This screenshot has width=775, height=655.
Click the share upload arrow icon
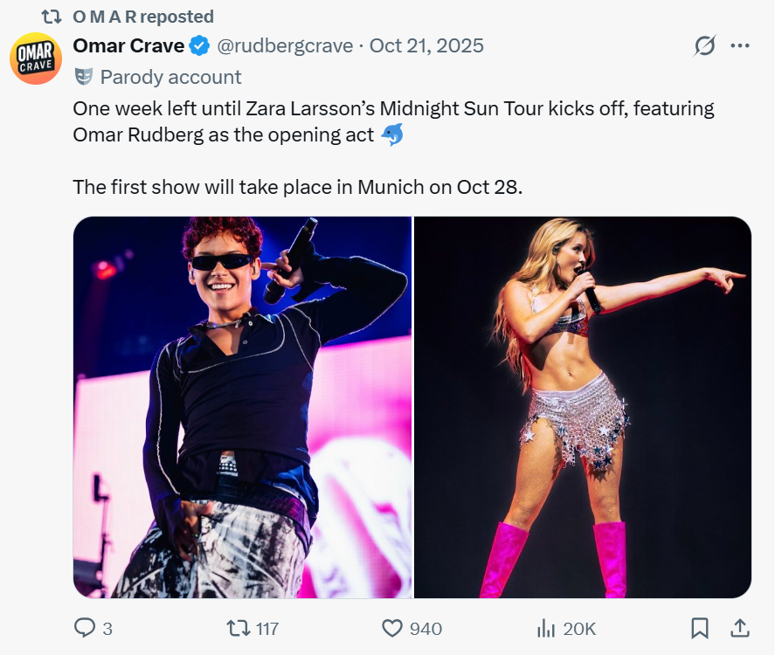[x=739, y=628]
